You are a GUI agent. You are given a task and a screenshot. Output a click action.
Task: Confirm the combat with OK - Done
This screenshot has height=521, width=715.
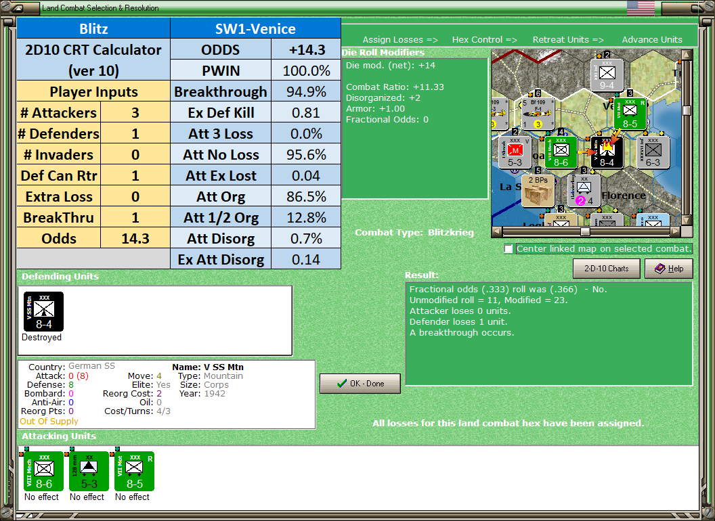pos(360,384)
